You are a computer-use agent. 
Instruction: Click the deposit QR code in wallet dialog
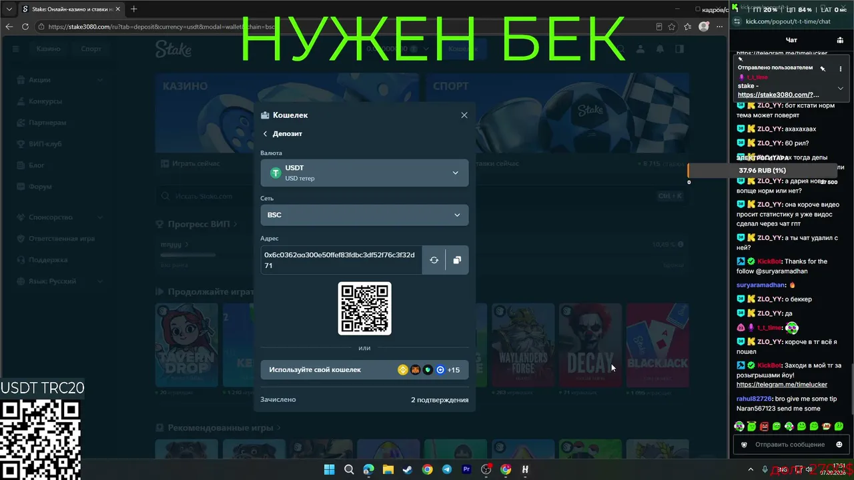(365, 308)
